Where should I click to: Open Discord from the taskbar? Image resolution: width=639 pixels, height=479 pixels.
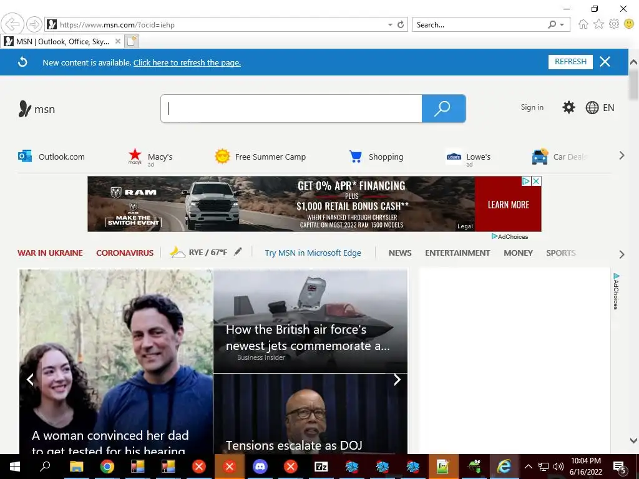click(x=260, y=467)
